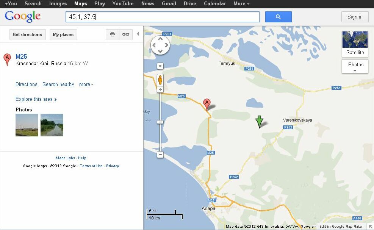Click the green arrow marker on the map
374x230 pixels.
(259, 122)
